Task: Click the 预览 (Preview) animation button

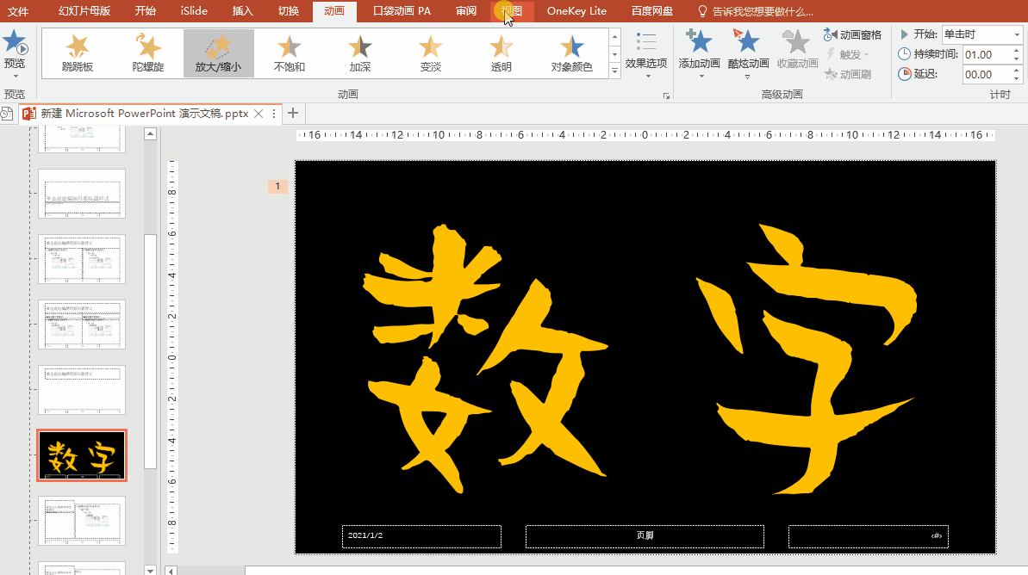Action: click(x=15, y=51)
